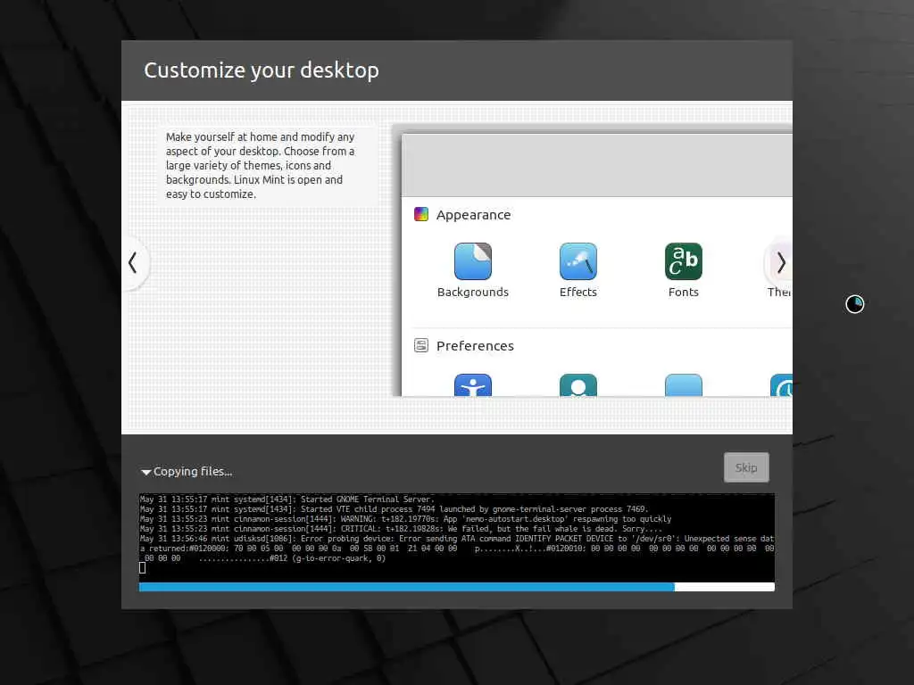914x685 pixels.
Task: Go to the previous slide with left arrow
Action: coord(134,263)
